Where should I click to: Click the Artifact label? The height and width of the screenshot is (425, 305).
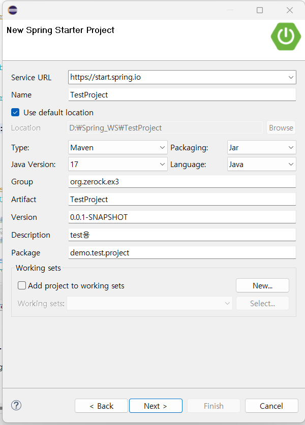[x=23, y=200]
